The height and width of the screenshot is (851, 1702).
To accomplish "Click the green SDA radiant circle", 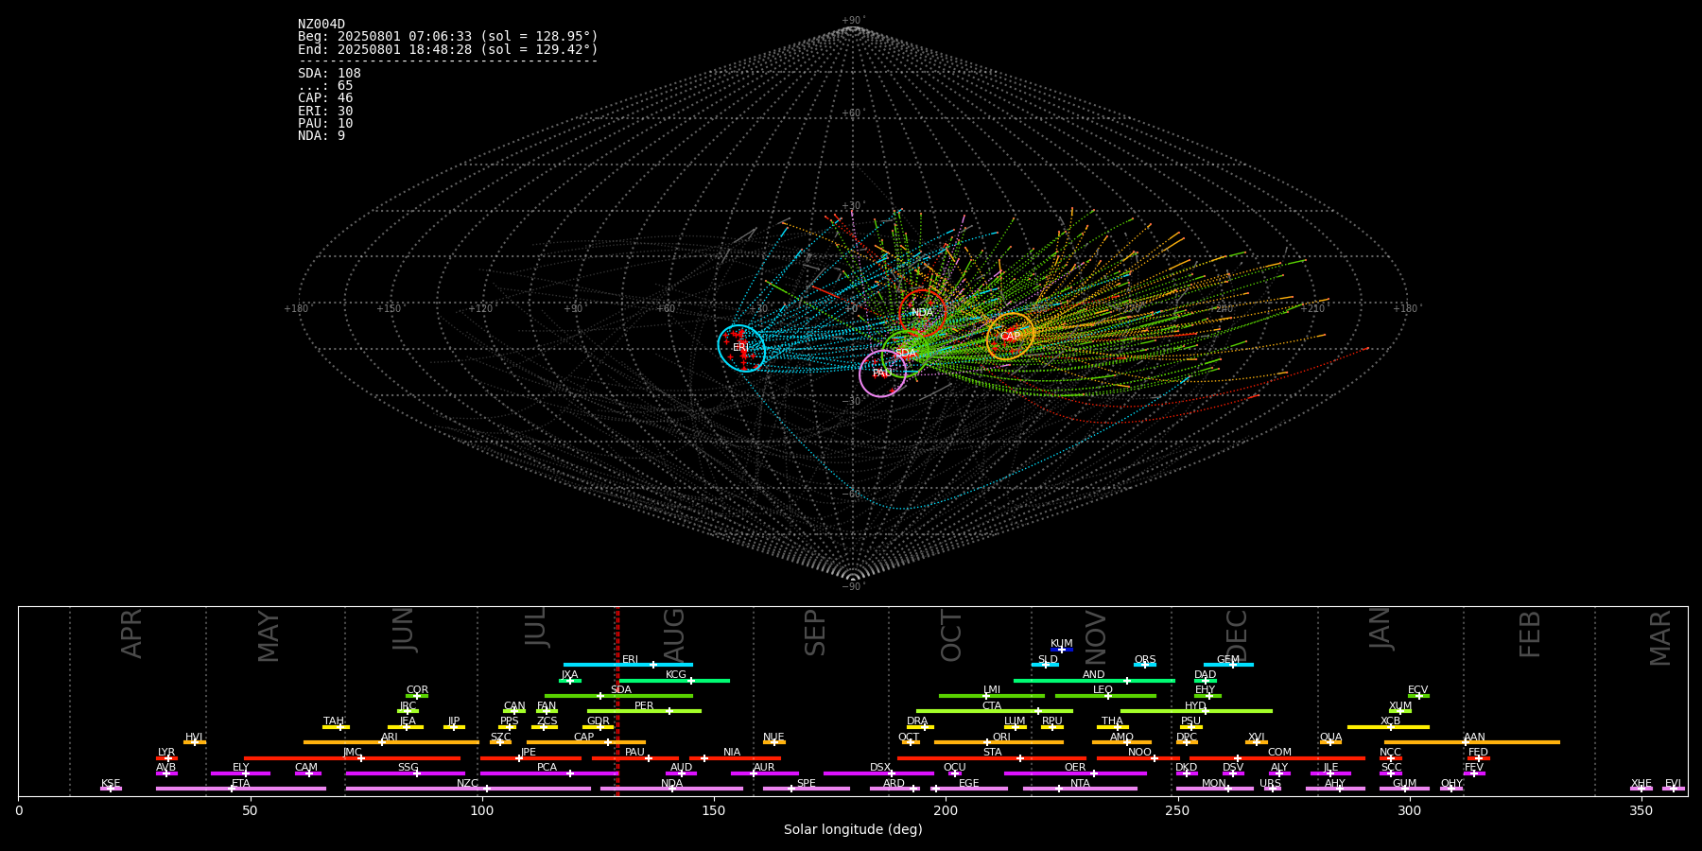I will 905,354.
